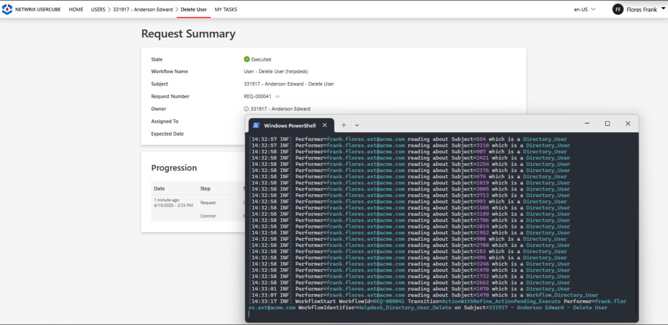Open a new terminal tab with plus
Screen dimensions: 668x325
point(343,125)
